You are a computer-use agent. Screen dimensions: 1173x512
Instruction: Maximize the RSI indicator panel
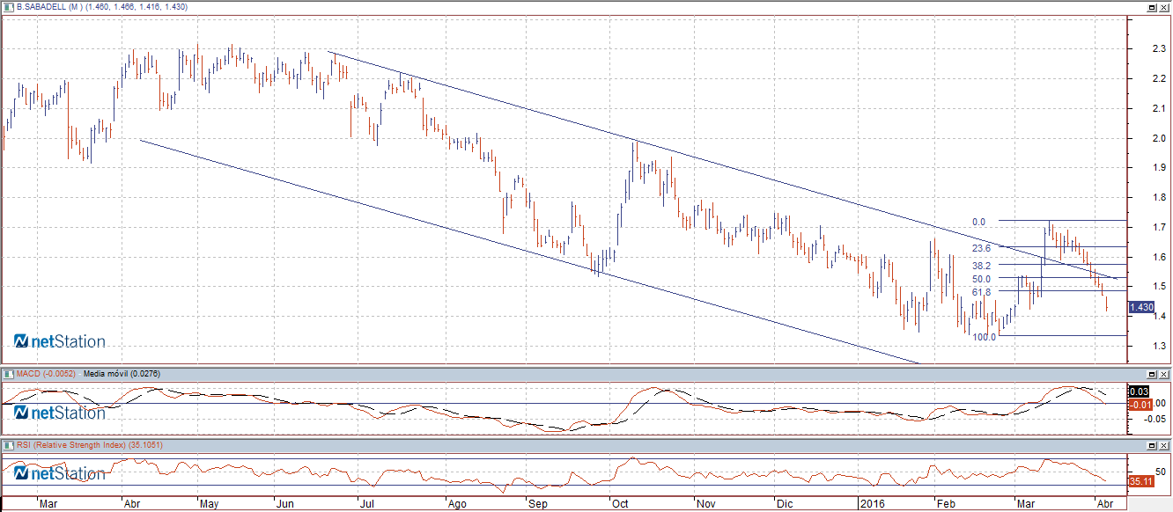[1151, 445]
